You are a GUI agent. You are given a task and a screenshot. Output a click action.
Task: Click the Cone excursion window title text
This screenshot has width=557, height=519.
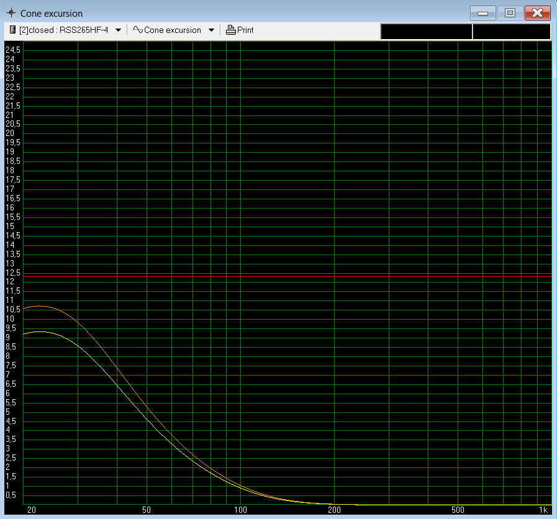(52, 14)
